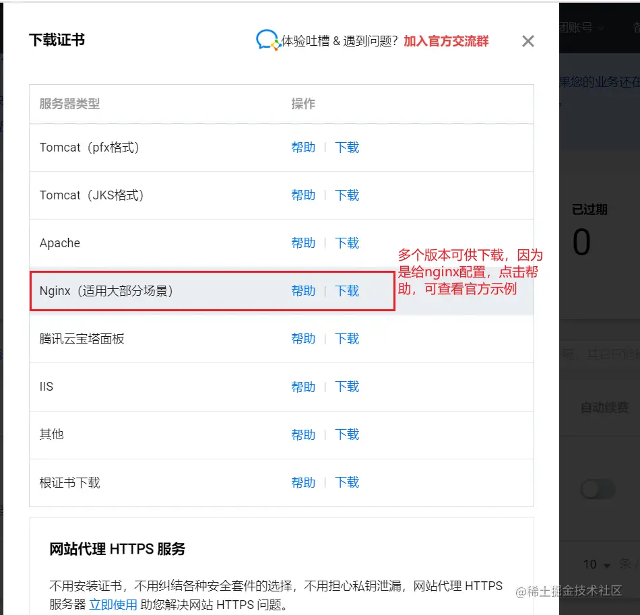Image resolution: width=640 pixels, height=615 pixels.
Task: Open 帮助 for 其他 row
Action: pyautogui.click(x=303, y=434)
